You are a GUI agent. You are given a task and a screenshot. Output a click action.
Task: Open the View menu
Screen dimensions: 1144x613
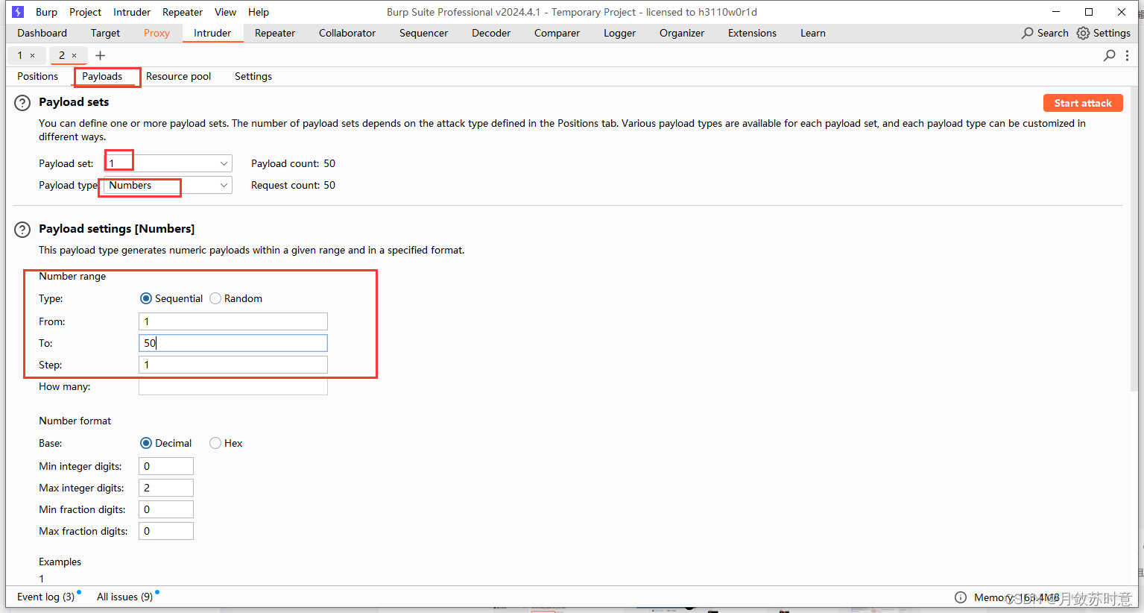[x=225, y=12]
